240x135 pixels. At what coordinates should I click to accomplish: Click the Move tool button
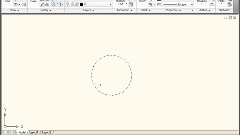click(33, 1)
